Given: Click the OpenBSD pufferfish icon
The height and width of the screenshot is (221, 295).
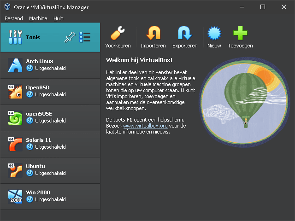Looking at the screenshot, I should [15, 92].
